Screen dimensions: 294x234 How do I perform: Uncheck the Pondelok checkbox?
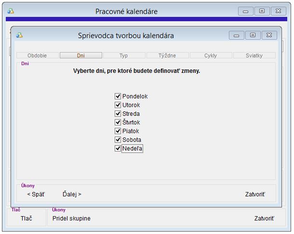pos(118,96)
